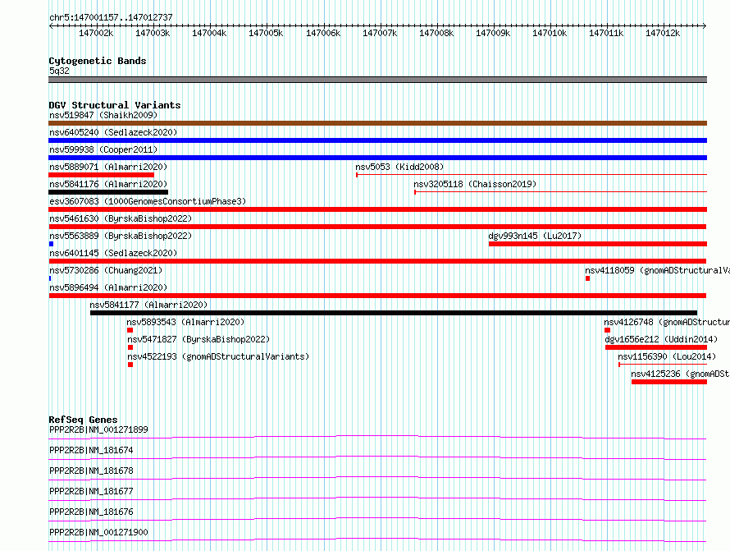Viewport: 730px width, 551px height.
Task: Open the nsv6405240 (Sedlazeck2020) label
Action: point(113,132)
